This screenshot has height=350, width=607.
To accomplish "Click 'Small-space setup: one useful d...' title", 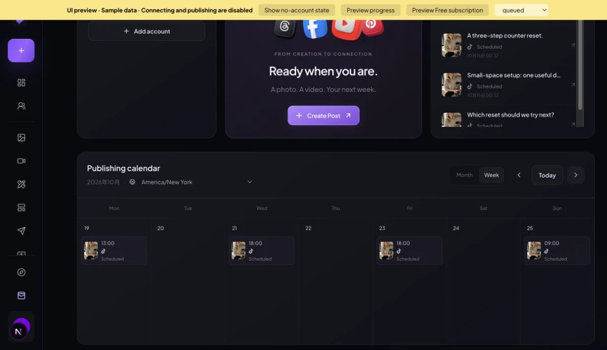I will click(514, 75).
